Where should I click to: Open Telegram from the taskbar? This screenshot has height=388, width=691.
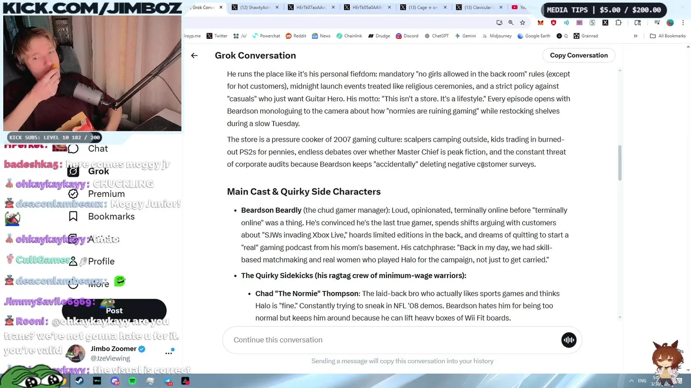168,381
